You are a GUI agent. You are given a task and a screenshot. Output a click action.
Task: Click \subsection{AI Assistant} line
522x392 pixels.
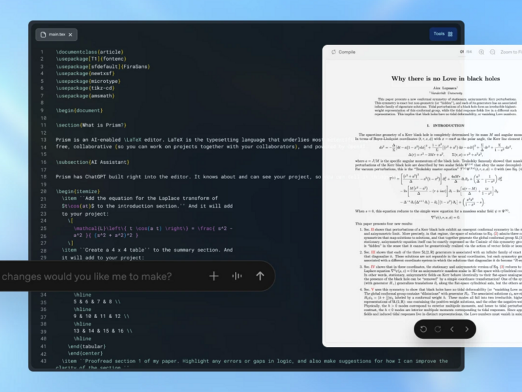pyautogui.click(x=93, y=162)
